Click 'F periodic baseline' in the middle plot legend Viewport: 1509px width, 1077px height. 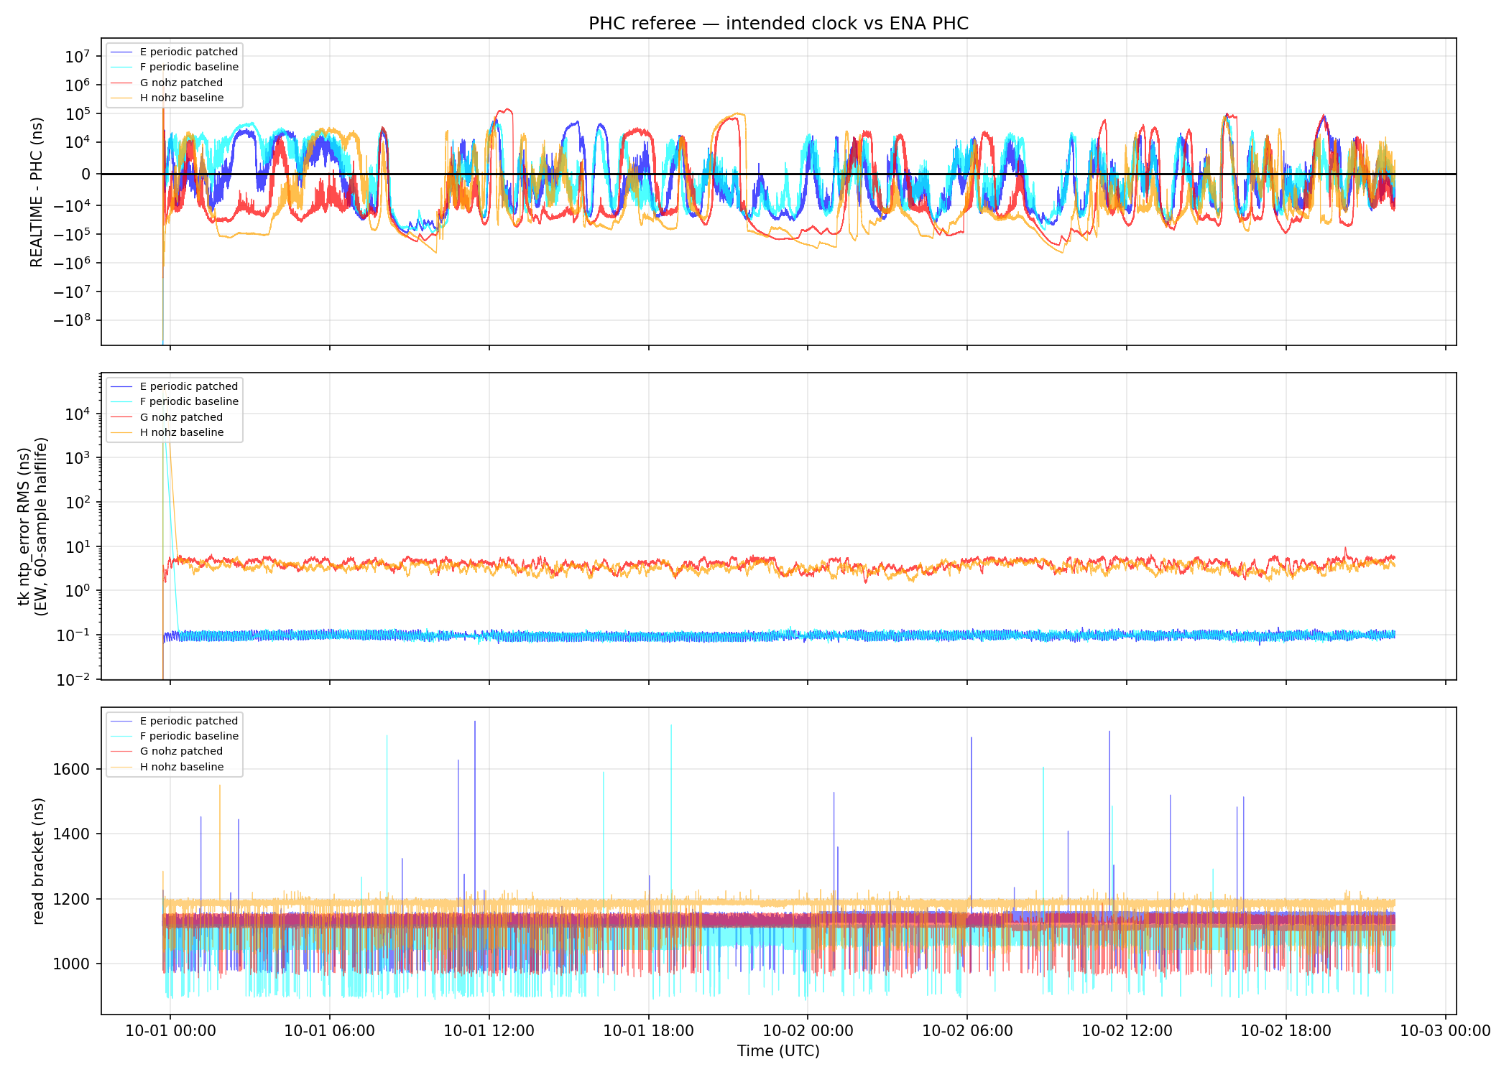pos(189,401)
